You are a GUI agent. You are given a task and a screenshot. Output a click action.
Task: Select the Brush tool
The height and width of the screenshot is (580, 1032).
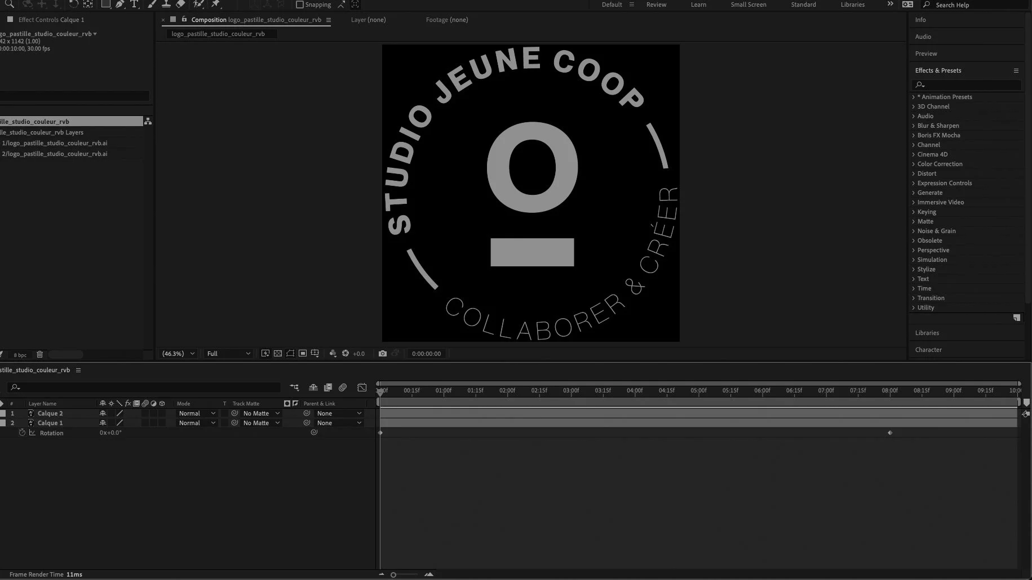coord(152,4)
